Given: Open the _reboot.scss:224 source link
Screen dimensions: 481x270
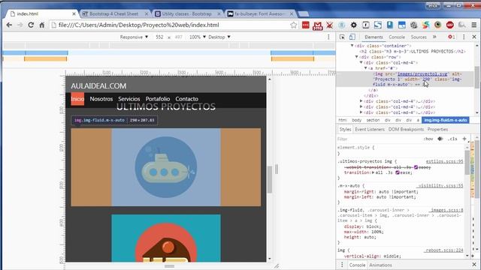Looking at the screenshot, I should [x=443, y=250].
